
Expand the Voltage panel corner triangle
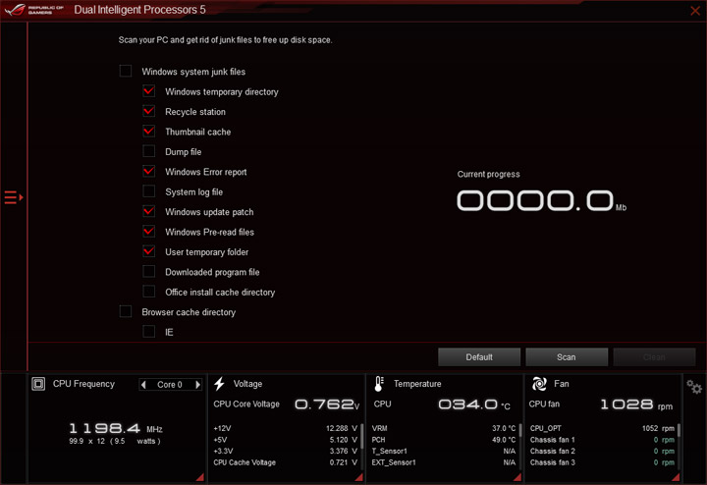pyautogui.click(x=359, y=477)
